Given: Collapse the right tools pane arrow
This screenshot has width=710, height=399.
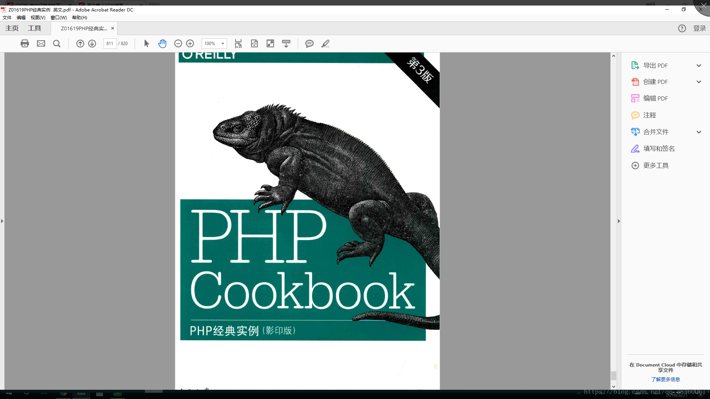Looking at the screenshot, I should tap(619, 221).
